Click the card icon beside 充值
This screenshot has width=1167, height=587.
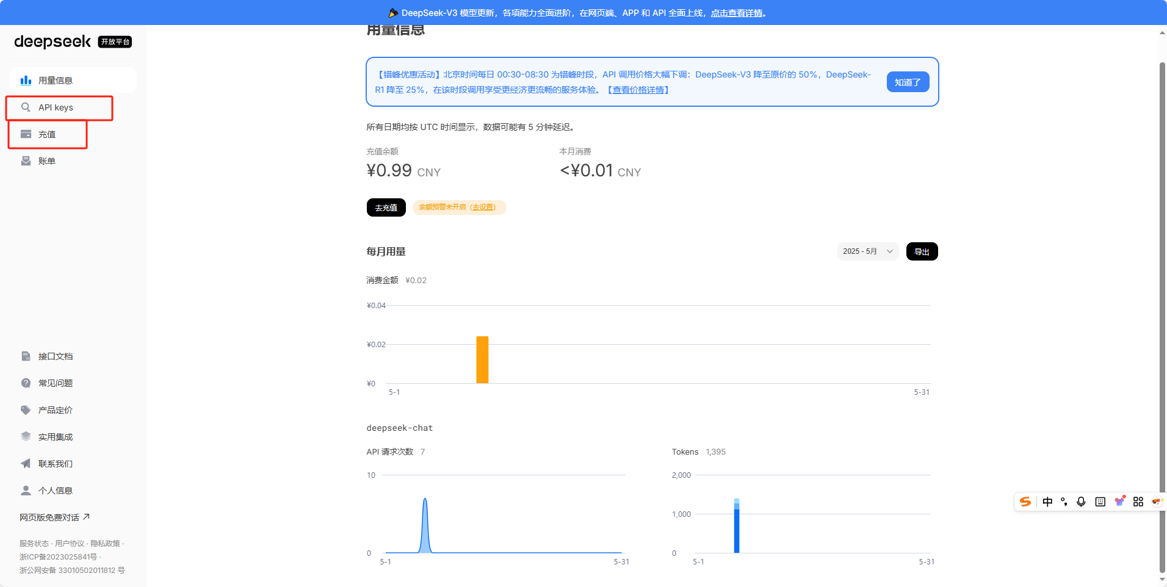(26, 134)
